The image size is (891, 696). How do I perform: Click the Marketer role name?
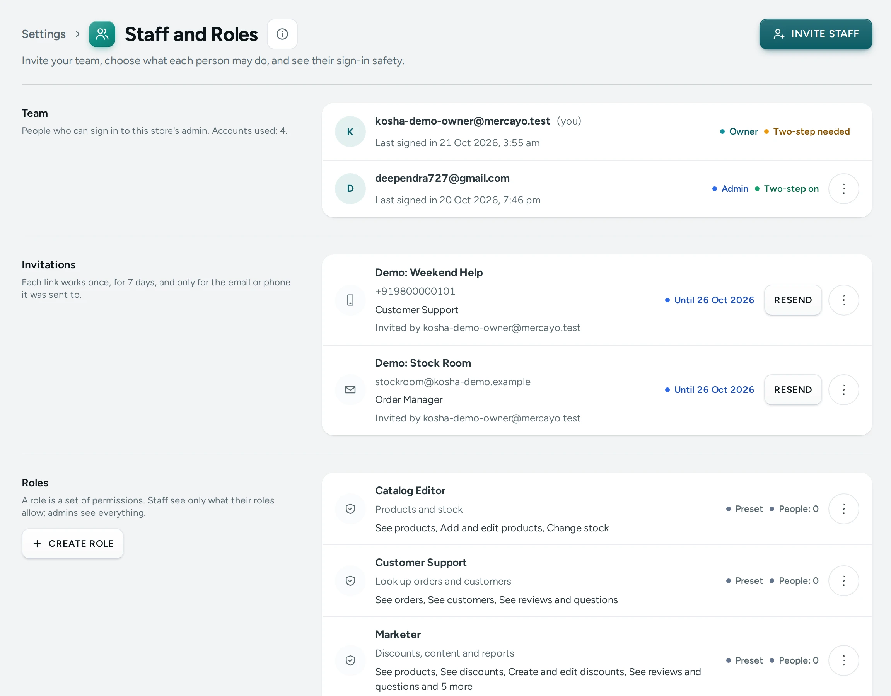pyautogui.click(x=398, y=635)
